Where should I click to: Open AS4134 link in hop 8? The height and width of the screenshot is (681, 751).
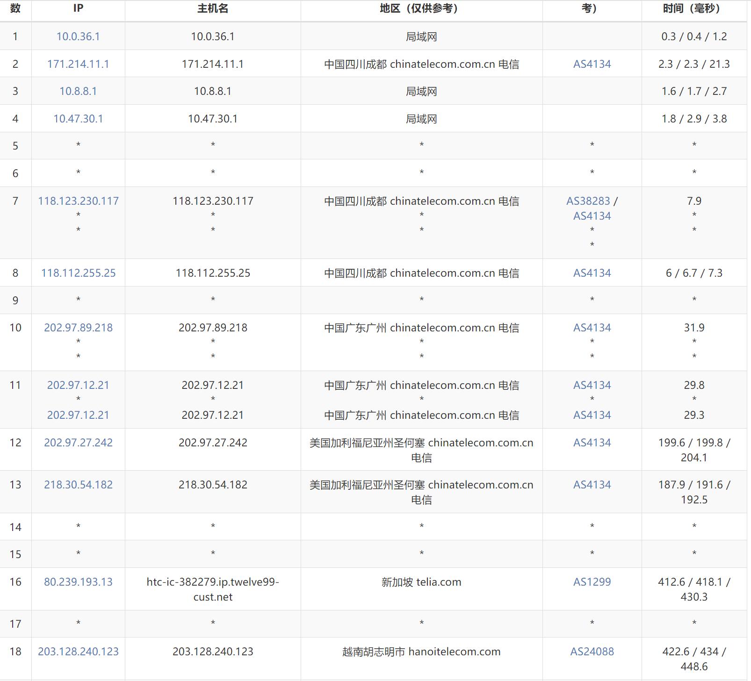[x=592, y=273]
